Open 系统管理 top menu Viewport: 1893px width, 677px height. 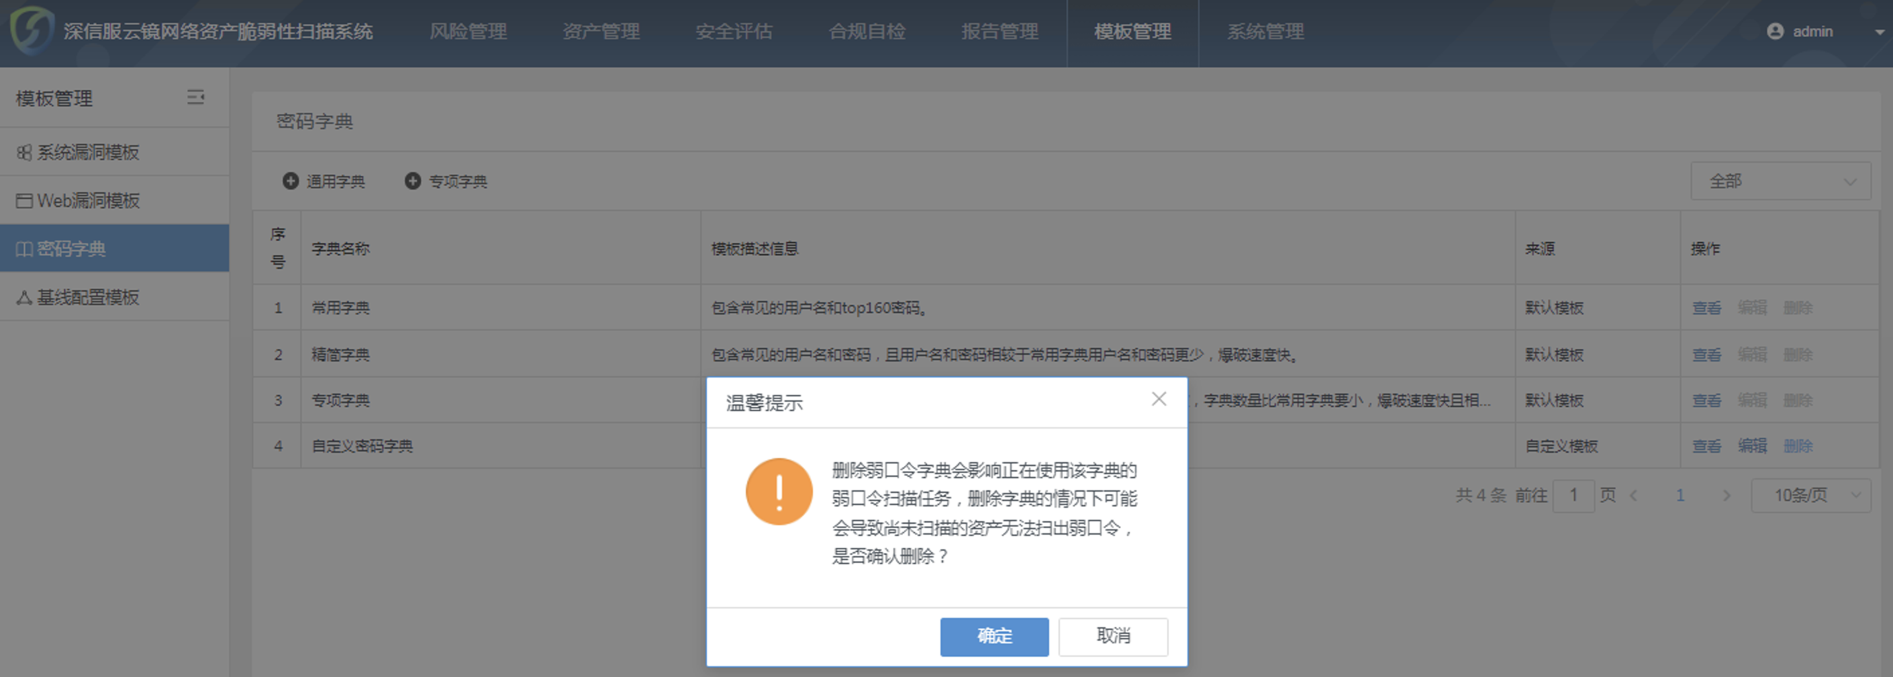1265,32
